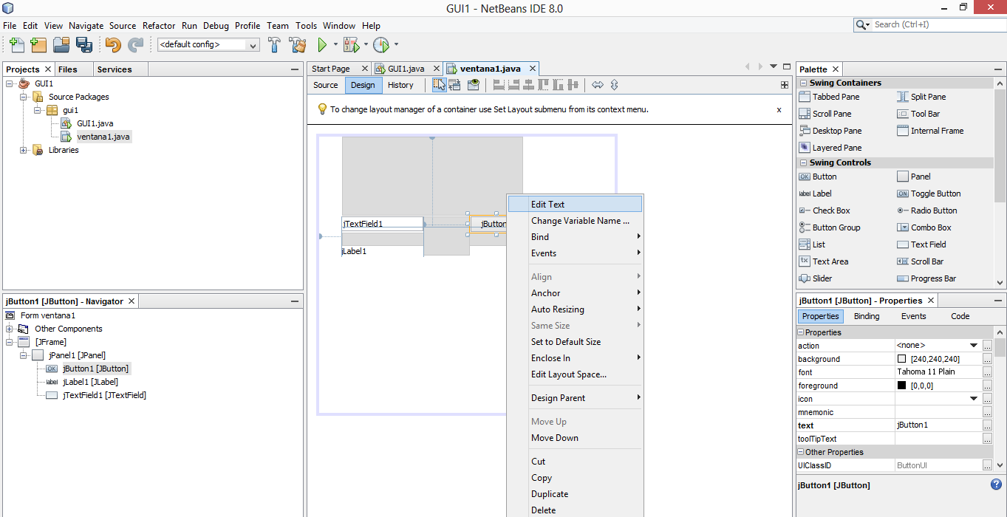Click the Source view button in the editor
This screenshot has width=1007, height=517.
coord(325,85)
